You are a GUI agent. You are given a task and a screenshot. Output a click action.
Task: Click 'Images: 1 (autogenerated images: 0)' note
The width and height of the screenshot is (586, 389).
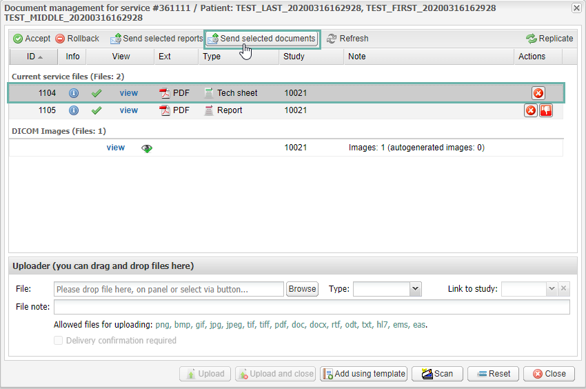[x=416, y=148]
